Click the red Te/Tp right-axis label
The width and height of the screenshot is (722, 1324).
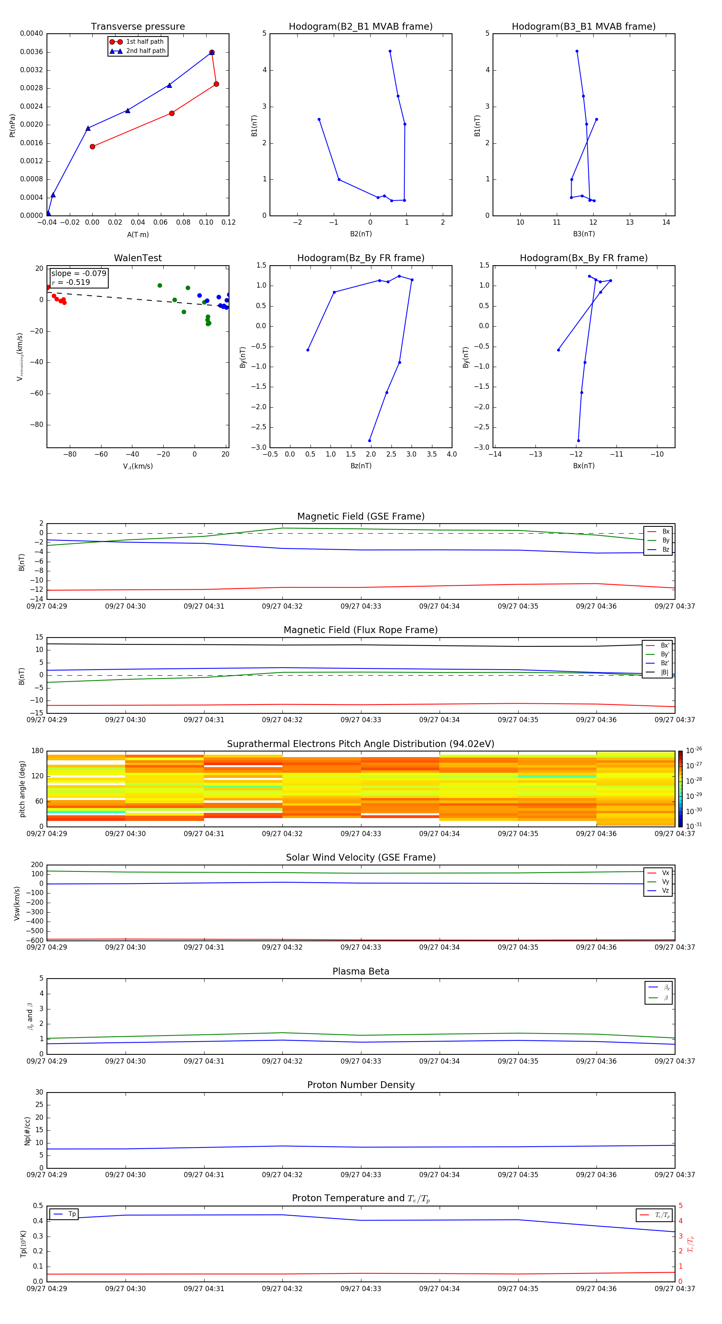(x=690, y=1244)
